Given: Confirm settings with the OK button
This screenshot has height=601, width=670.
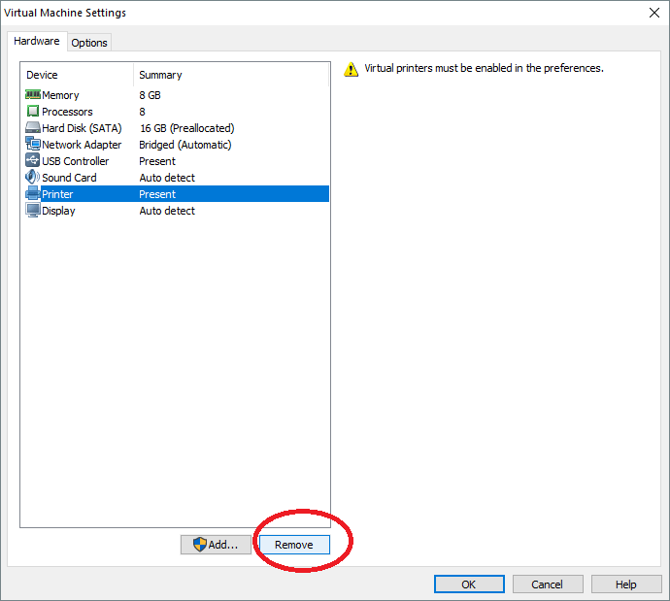Looking at the screenshot, I should point(469,584).
